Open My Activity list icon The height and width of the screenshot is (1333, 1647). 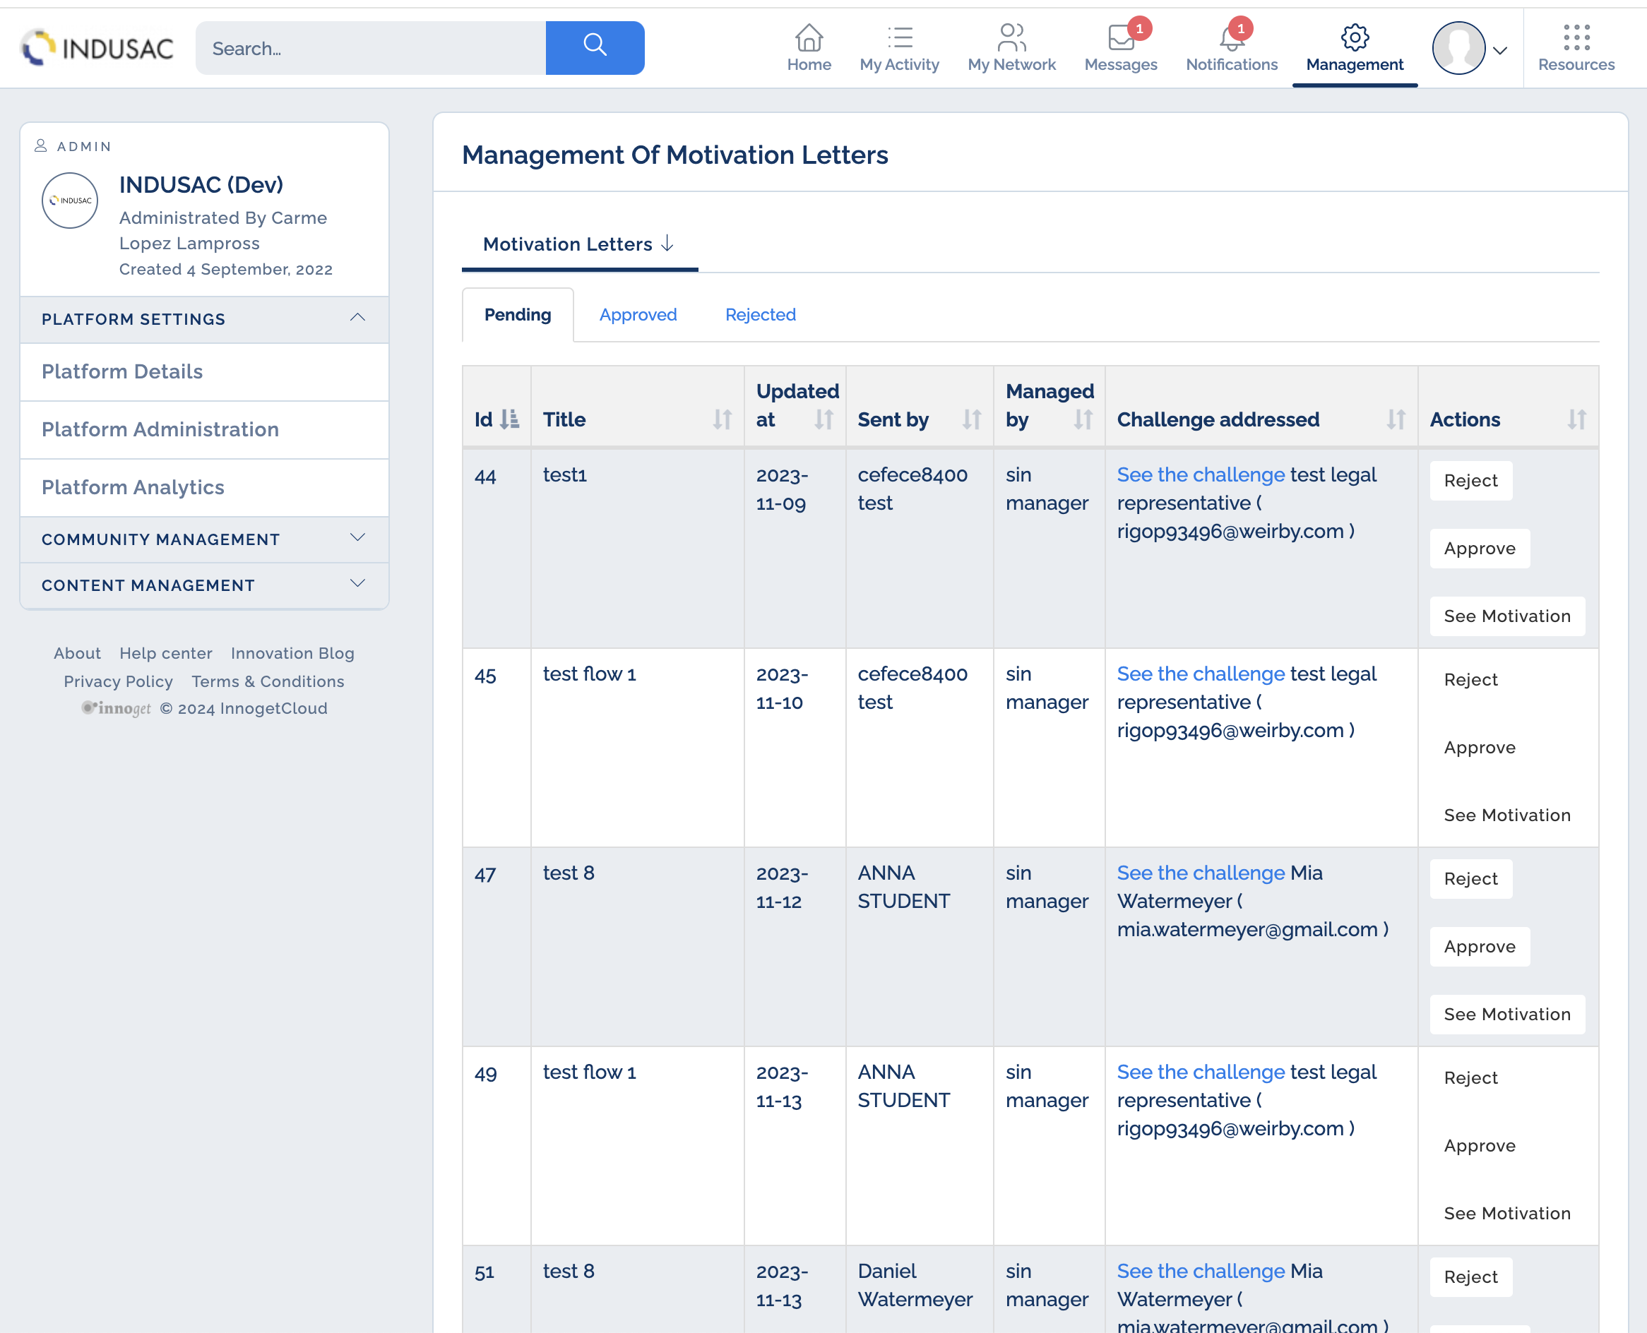pos(899,37)
